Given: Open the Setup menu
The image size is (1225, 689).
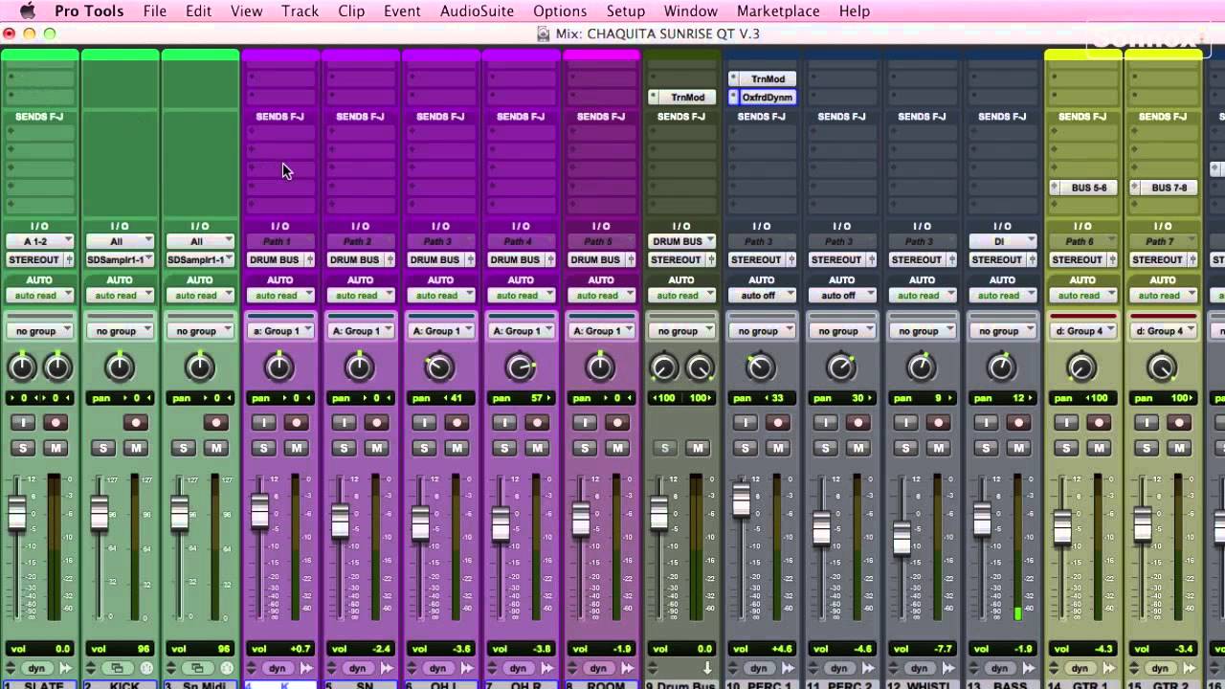Looking at the screenshot, I should [625, 11].
